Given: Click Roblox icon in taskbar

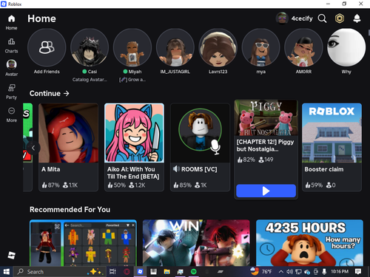Looking at the screenshot, I should pos(140,272).
